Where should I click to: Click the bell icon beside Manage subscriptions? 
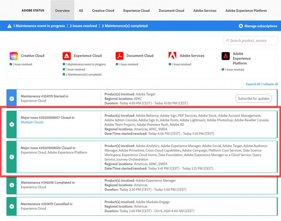[x=241, y=26]
